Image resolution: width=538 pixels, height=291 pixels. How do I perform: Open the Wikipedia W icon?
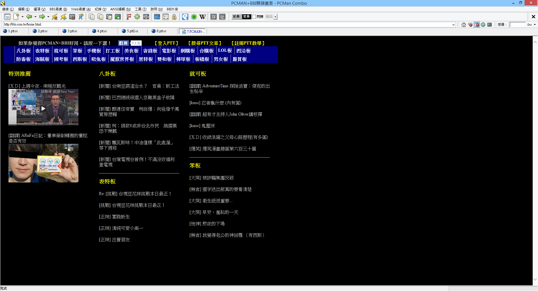[x=202, y=17]
